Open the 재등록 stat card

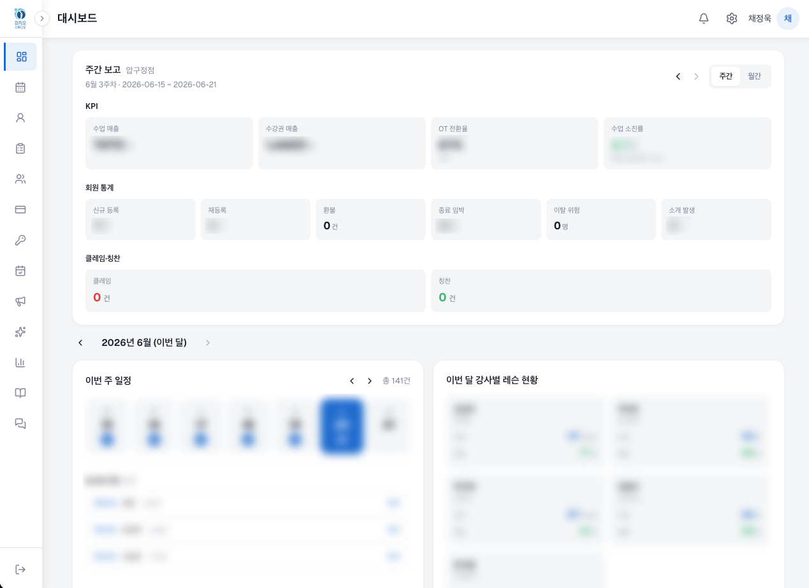[256, 220]
